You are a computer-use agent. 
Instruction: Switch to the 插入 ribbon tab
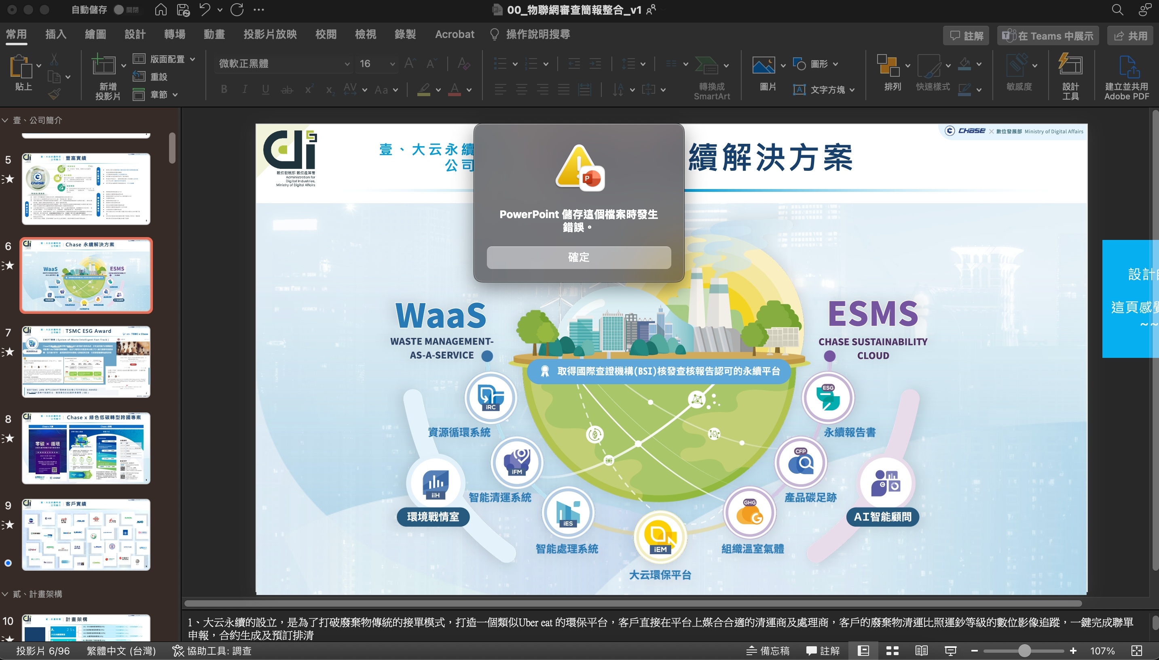pyautogui.click(x=56, y=34)
